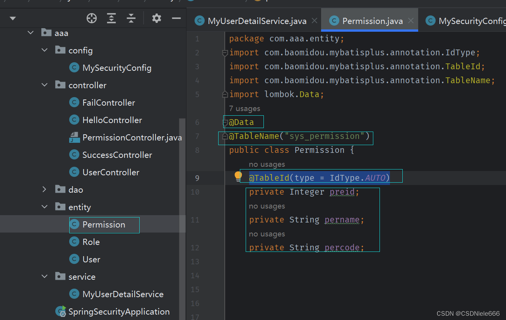The image size is (506, 320).
Task: Close the Permission.java editor tab
Action: pyautogui.click(x=410, y=21)
